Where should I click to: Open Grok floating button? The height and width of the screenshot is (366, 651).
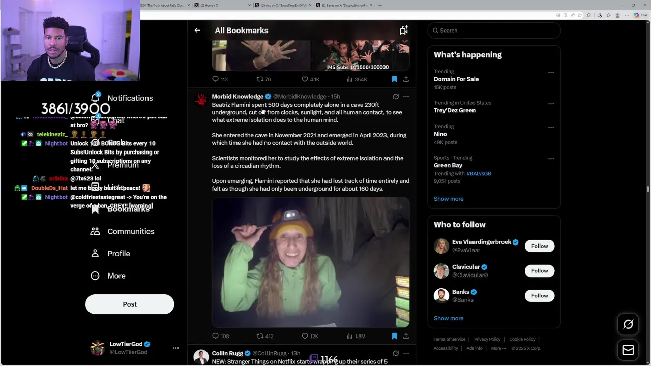click(x=628, y=324)
